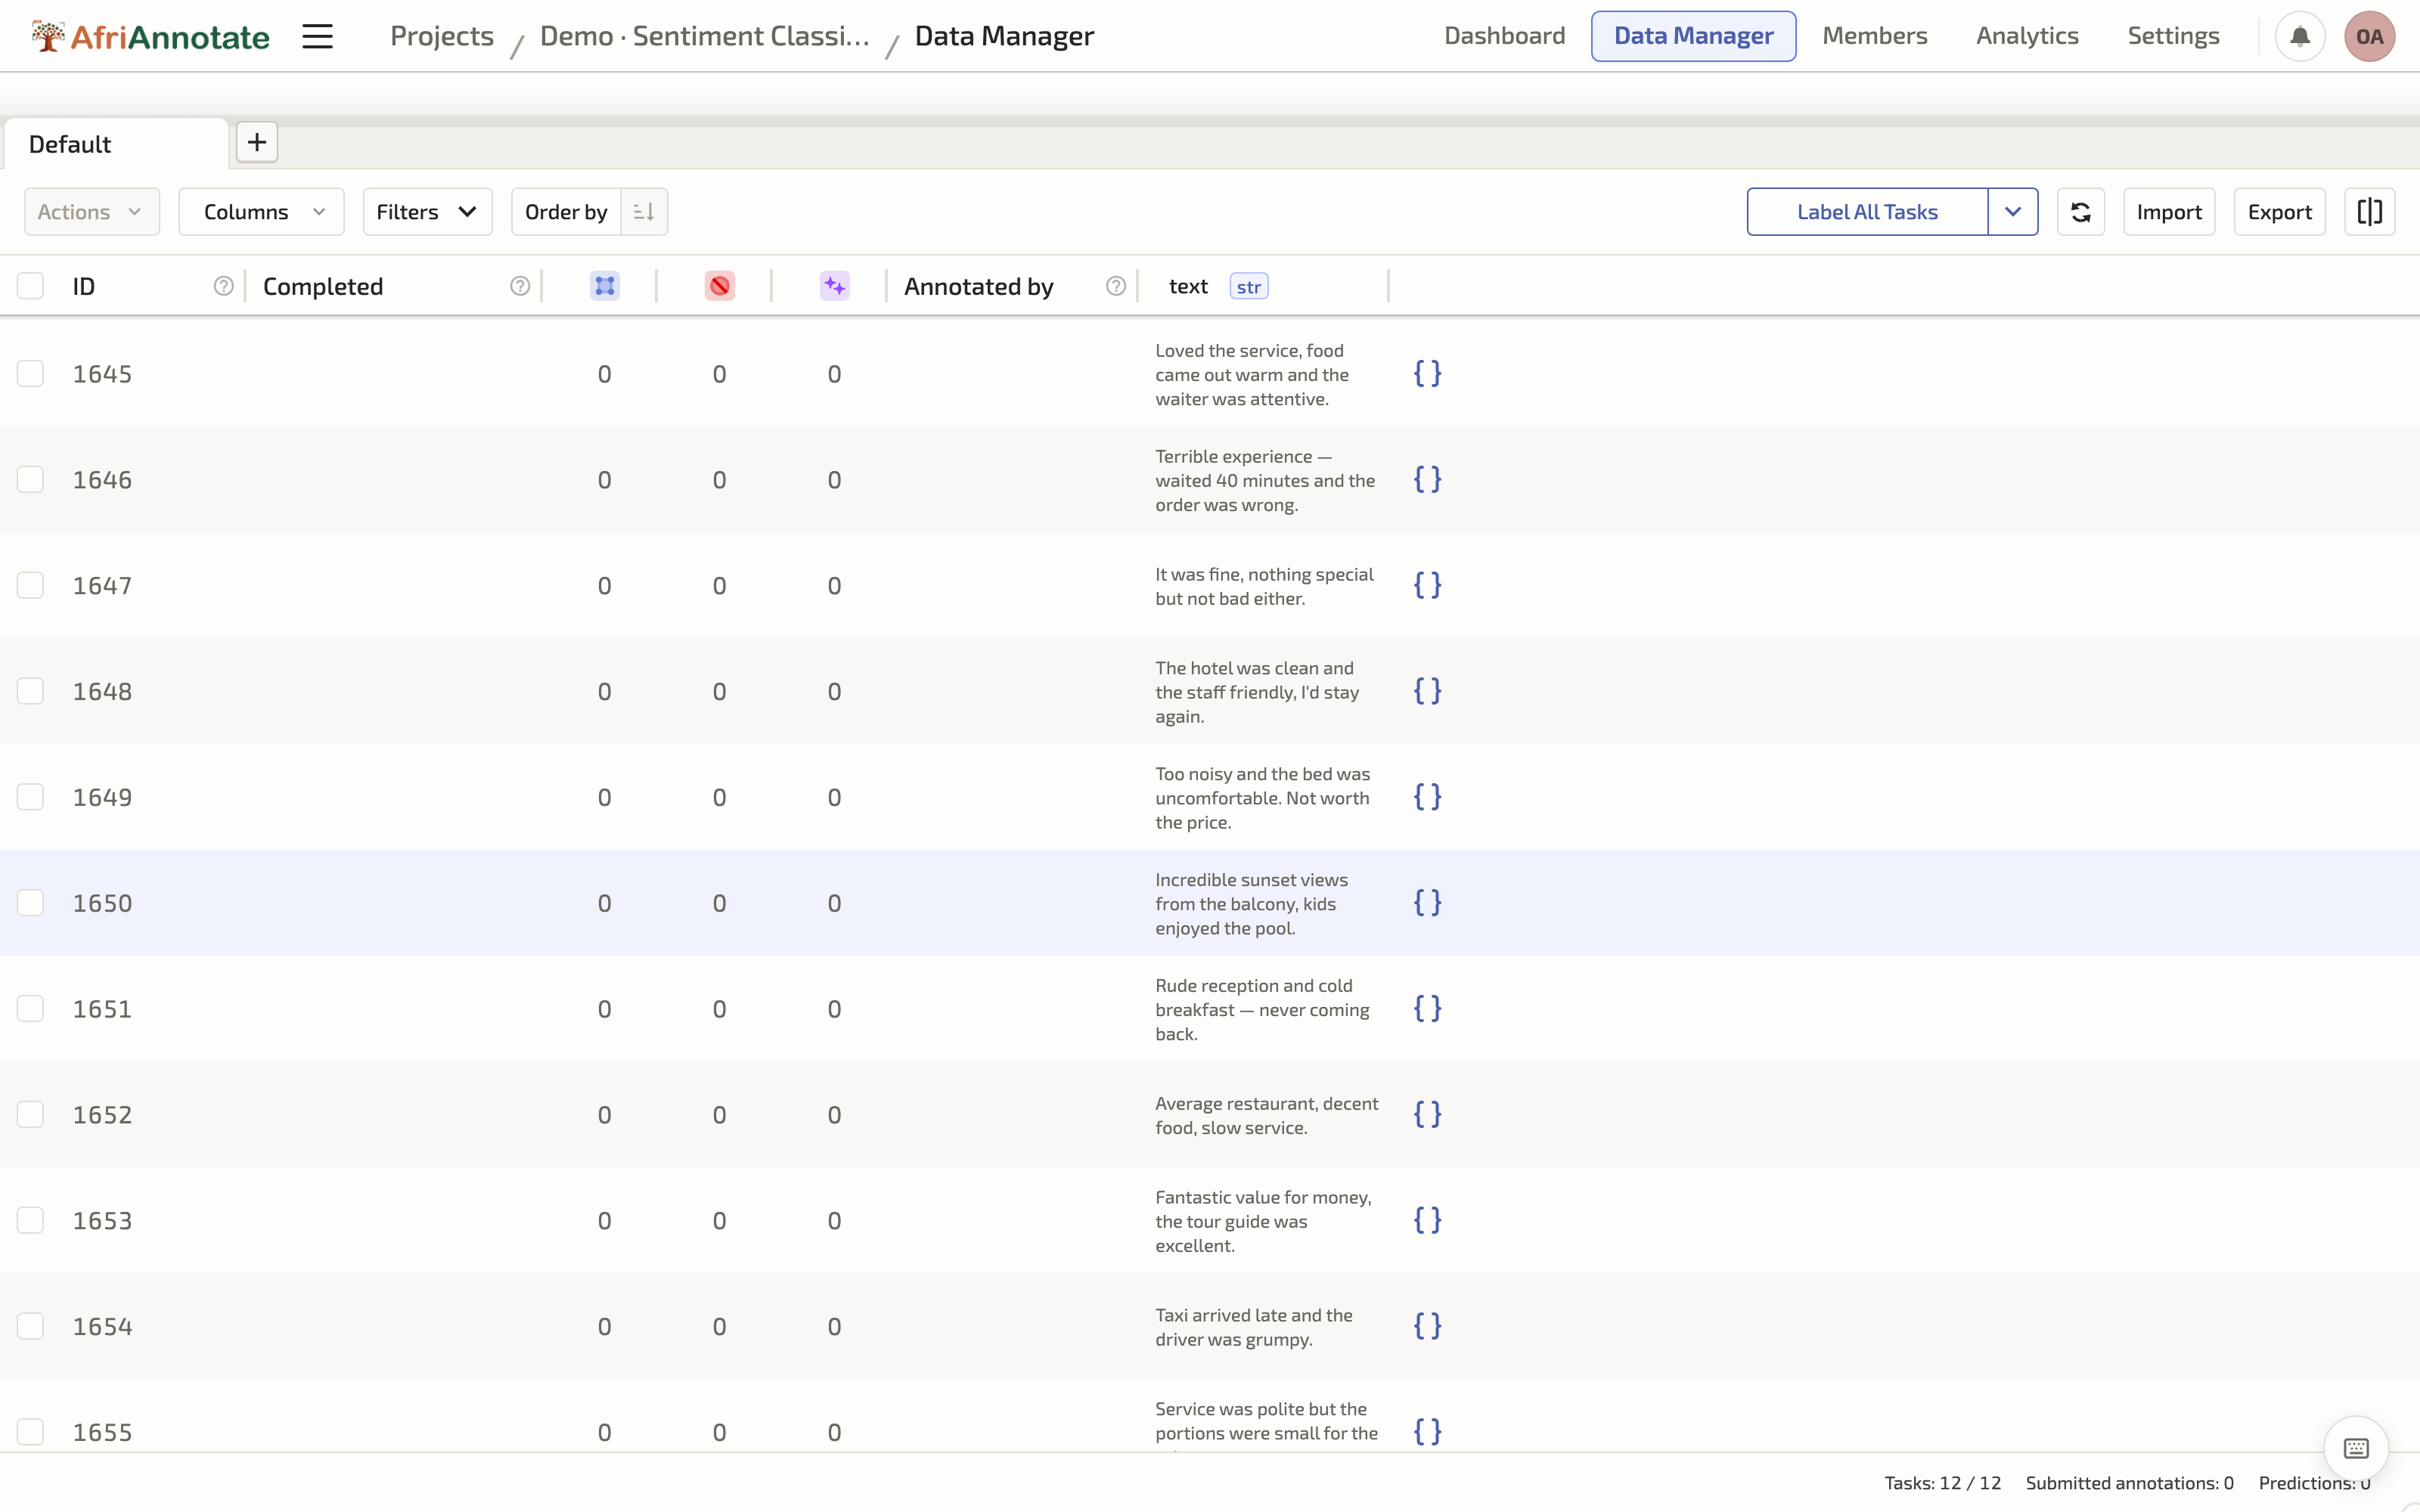View JSON source for task 1654
The height and width of the screenshot is (1512, 2420).
(x=1427, y=1326)
